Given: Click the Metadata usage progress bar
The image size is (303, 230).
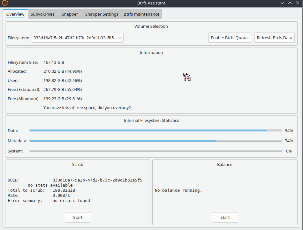Looking at the screenshot, I should 155,141.
